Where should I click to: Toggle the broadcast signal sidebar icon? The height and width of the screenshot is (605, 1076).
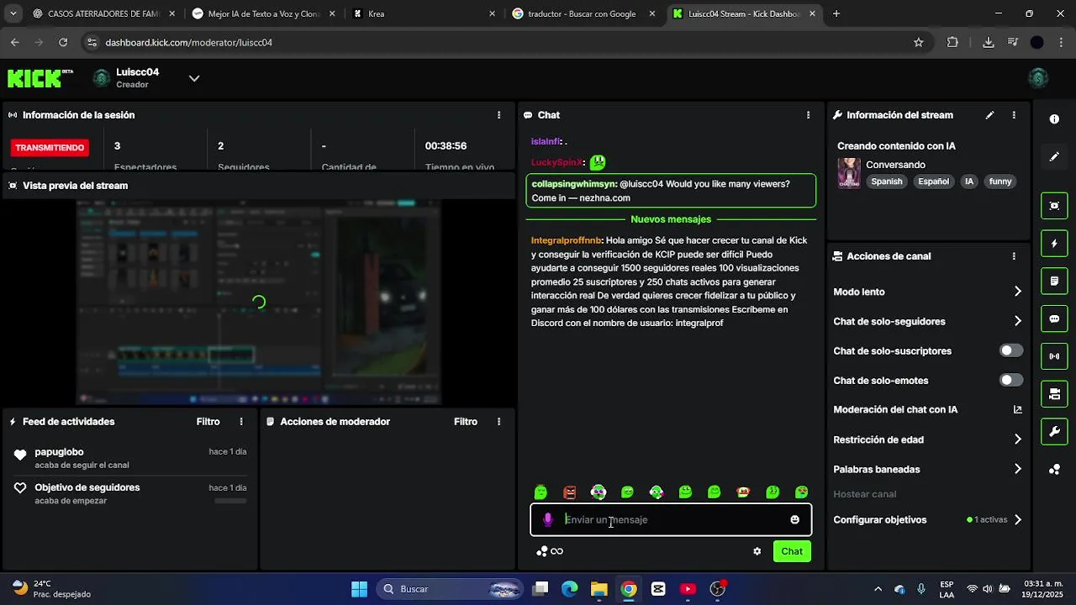point(1054,356)
